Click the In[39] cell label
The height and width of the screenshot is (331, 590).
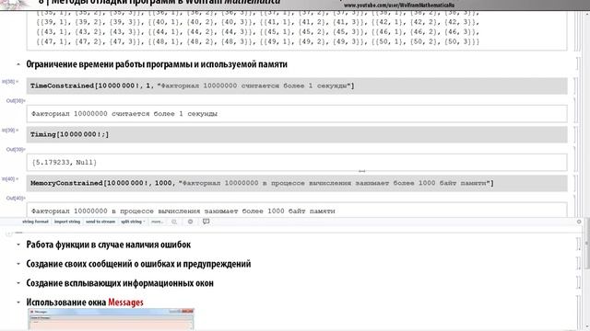click(10, 131)
